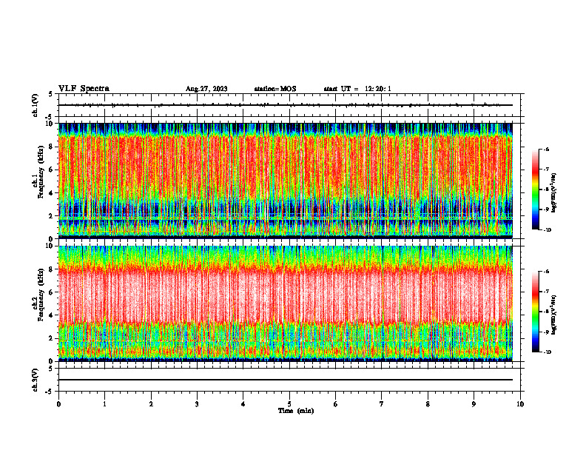This screenshot has width=586, height=453.
Task: Click time axis tick label '2'
Action: [x=151, y=404]
